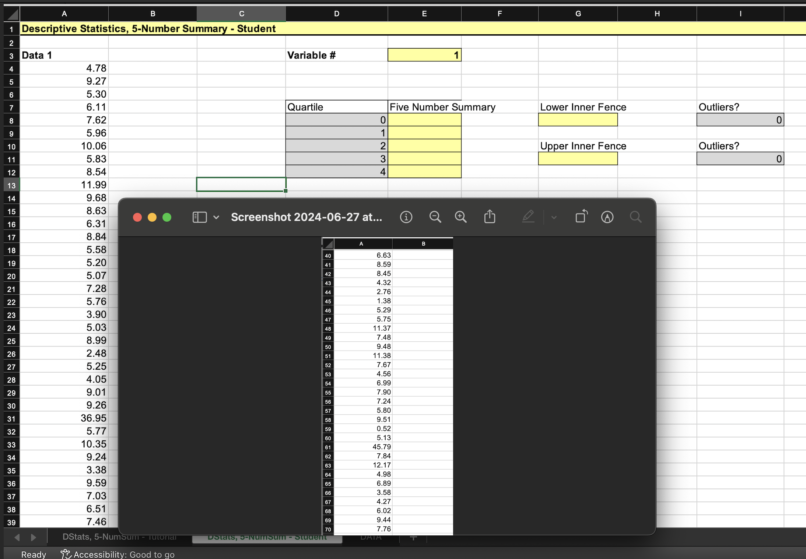Rotate the screenshot in Preview

pyautogui.click(x=581, y=217)
